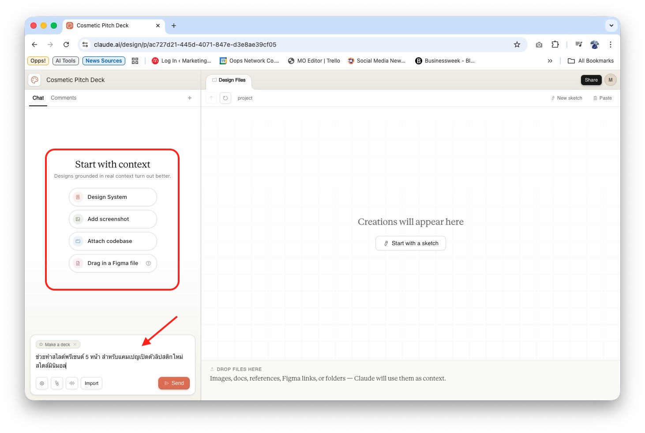Screen dimensions: 645x433
Task: Click the paperclip attach icon
Action: [x=57, y=383]
